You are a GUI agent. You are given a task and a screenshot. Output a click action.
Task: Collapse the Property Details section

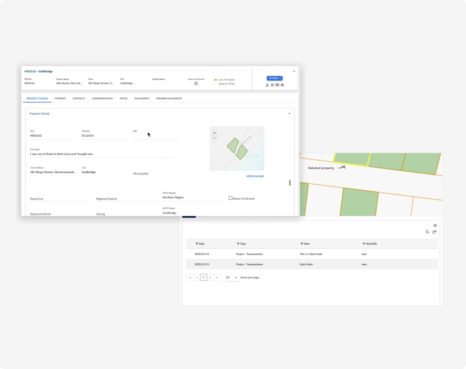[x=289, y=113]
